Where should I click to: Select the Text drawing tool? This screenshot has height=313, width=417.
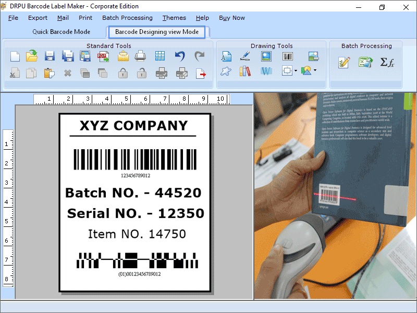coord(226,56)
